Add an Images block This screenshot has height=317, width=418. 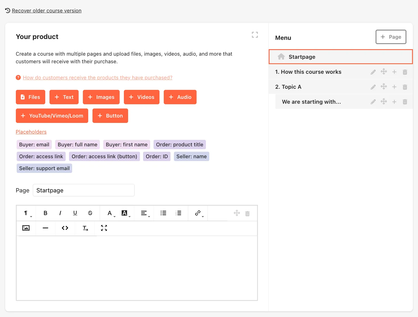tap(101, 97)
